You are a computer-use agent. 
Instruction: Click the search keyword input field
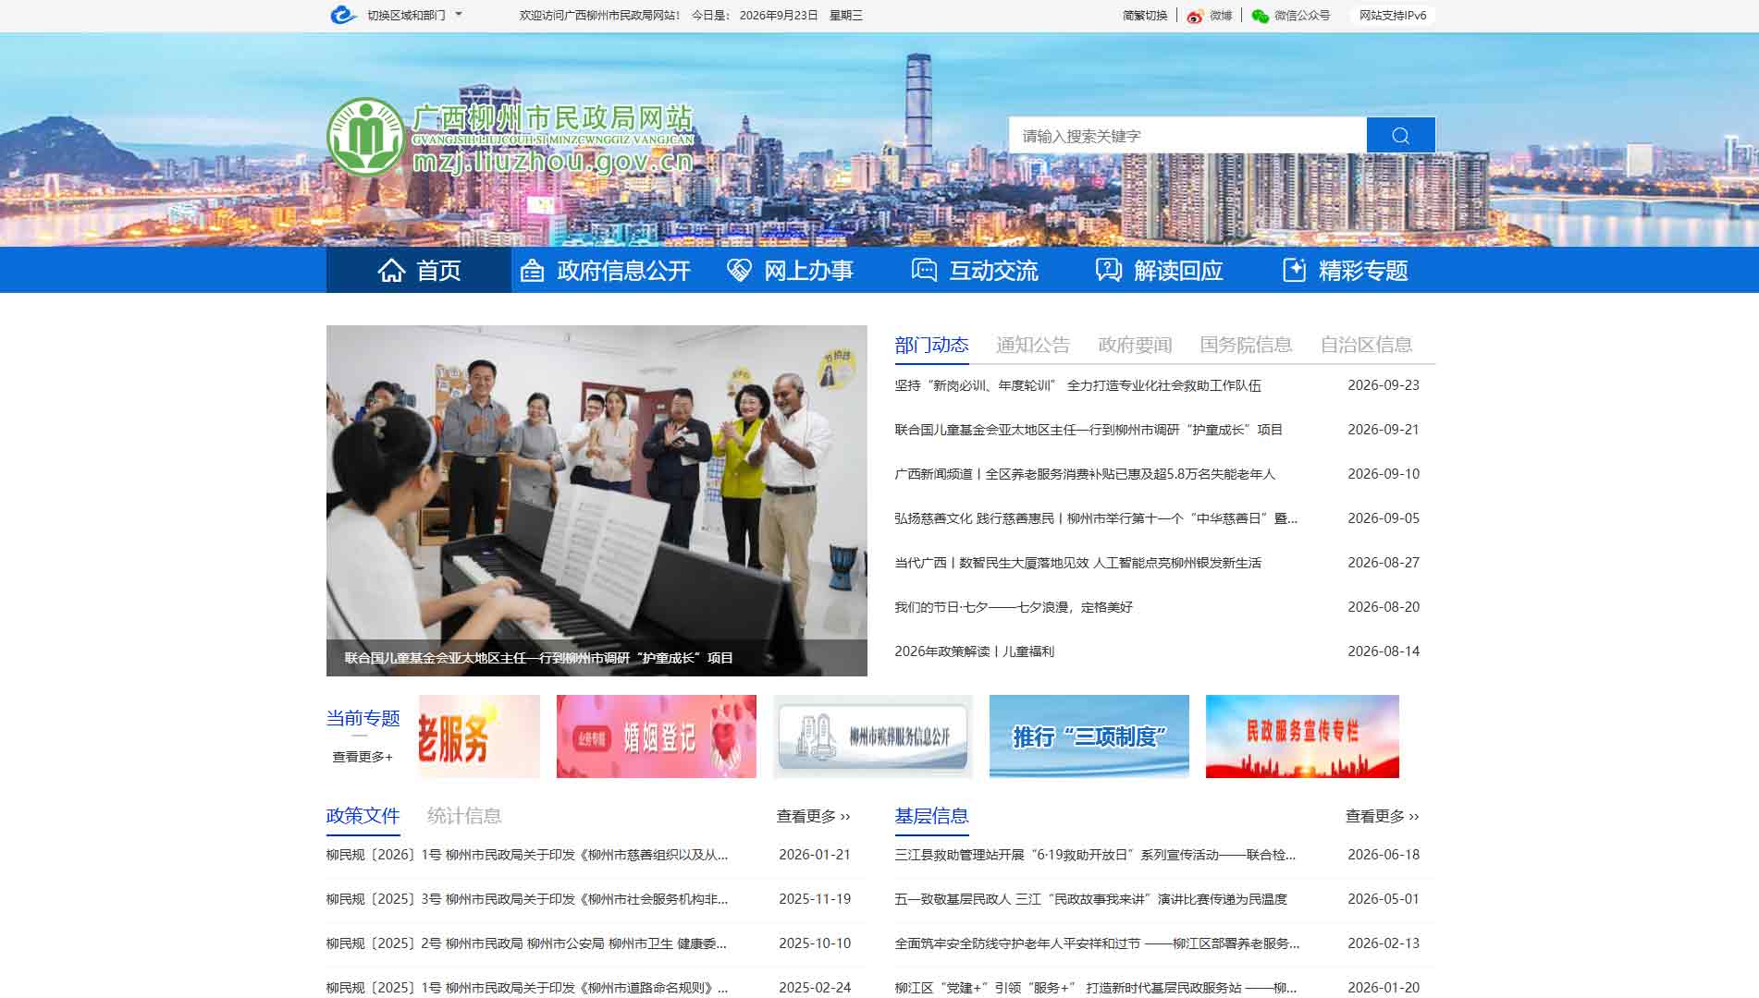(1187, 135)
